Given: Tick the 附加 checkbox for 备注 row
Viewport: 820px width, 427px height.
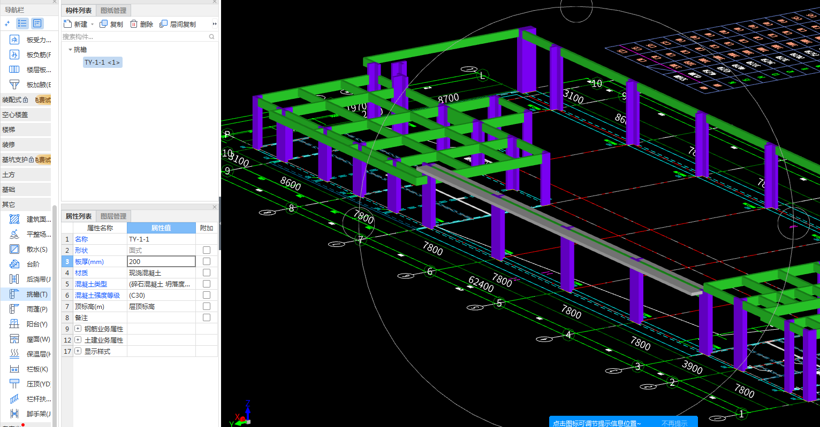Looking at the screenshot, I should pyautogui.click(x=207, y=317).
